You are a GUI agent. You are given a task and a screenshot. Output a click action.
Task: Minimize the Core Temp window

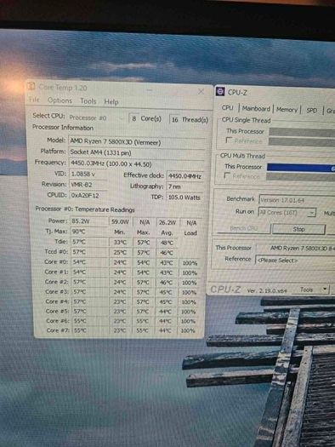pyautogui.click(x=150, y=90)
